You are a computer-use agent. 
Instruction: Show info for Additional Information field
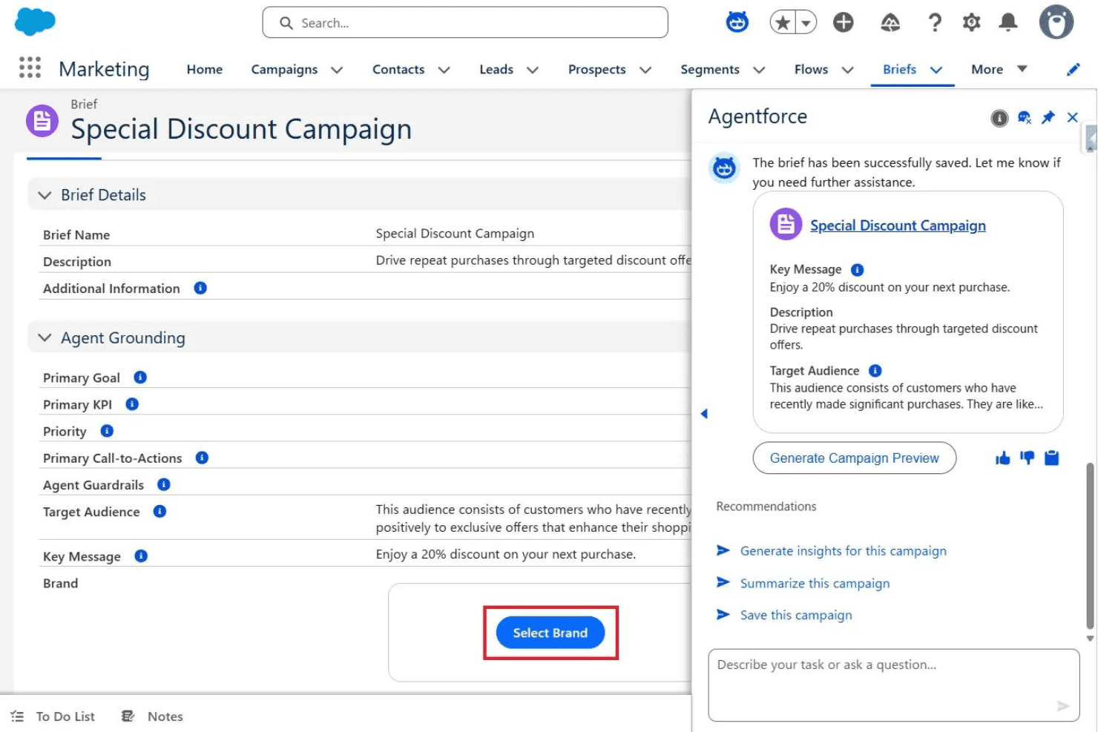click(200, 288)
